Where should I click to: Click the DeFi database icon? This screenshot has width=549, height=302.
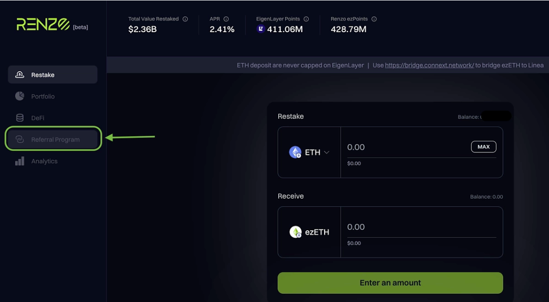(x=20, y=118)
